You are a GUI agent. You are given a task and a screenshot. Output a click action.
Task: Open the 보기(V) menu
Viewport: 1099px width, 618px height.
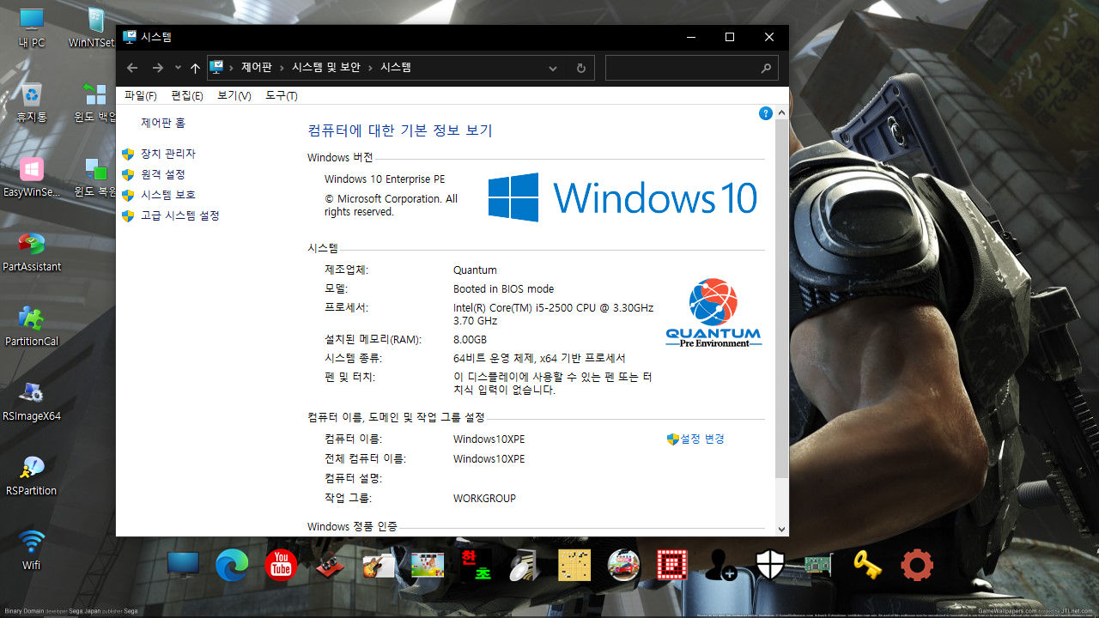click(234, 95)
